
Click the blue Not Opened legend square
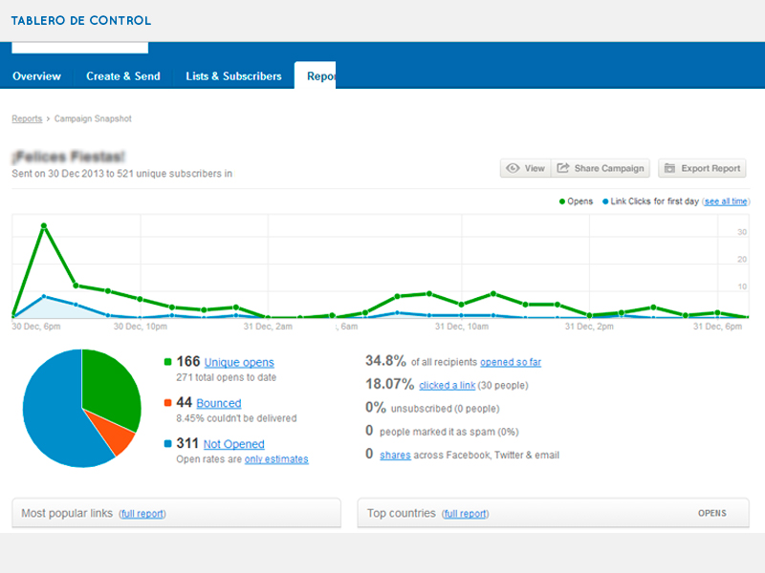(167, 444)
